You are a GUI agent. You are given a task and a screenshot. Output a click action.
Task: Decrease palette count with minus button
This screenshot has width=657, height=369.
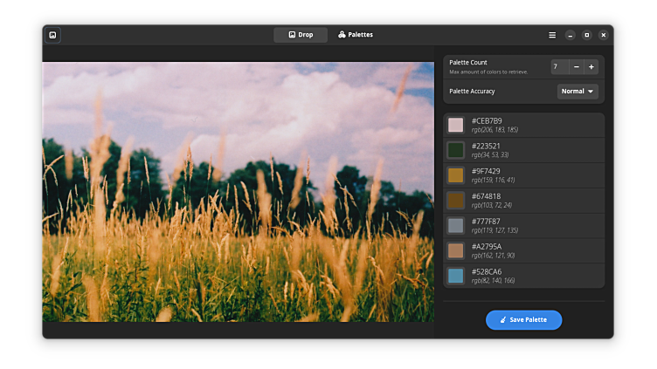(x=577, y=66)
